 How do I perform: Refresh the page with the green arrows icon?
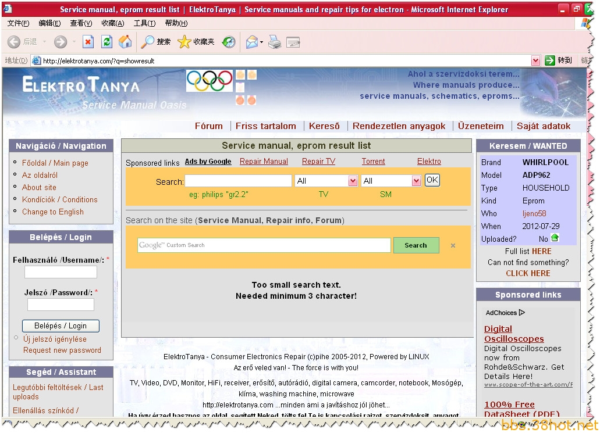pos(106,42)
